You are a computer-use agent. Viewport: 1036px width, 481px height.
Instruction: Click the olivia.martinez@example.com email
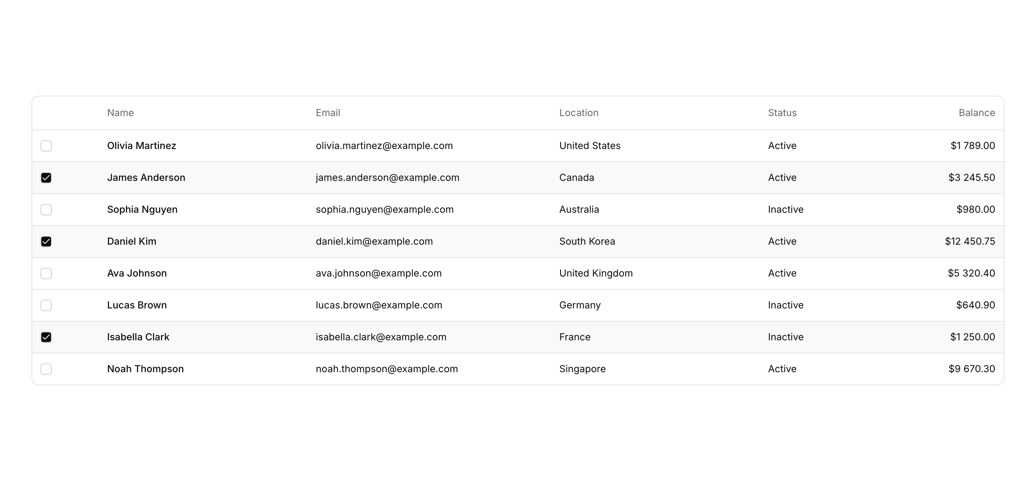[384, 146]
